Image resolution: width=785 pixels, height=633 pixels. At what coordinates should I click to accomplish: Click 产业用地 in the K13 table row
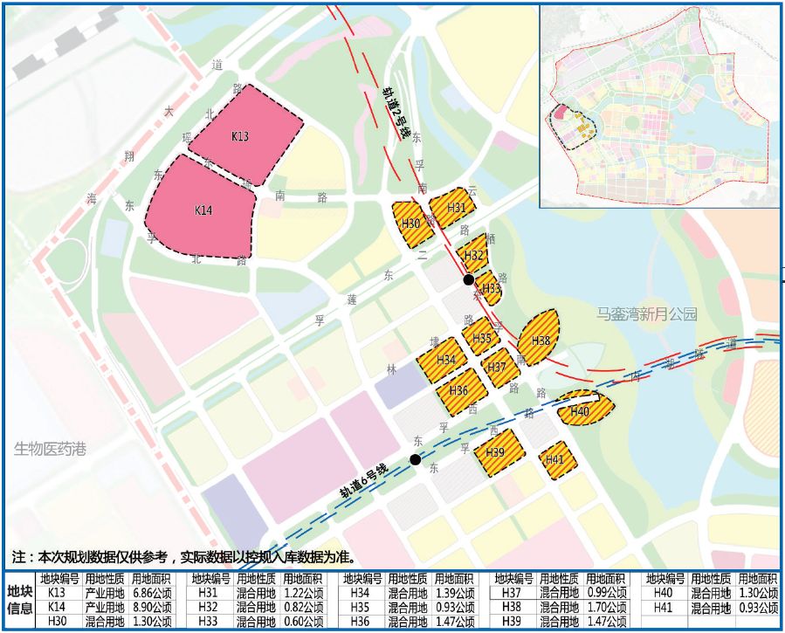click(x=105, y=593)
